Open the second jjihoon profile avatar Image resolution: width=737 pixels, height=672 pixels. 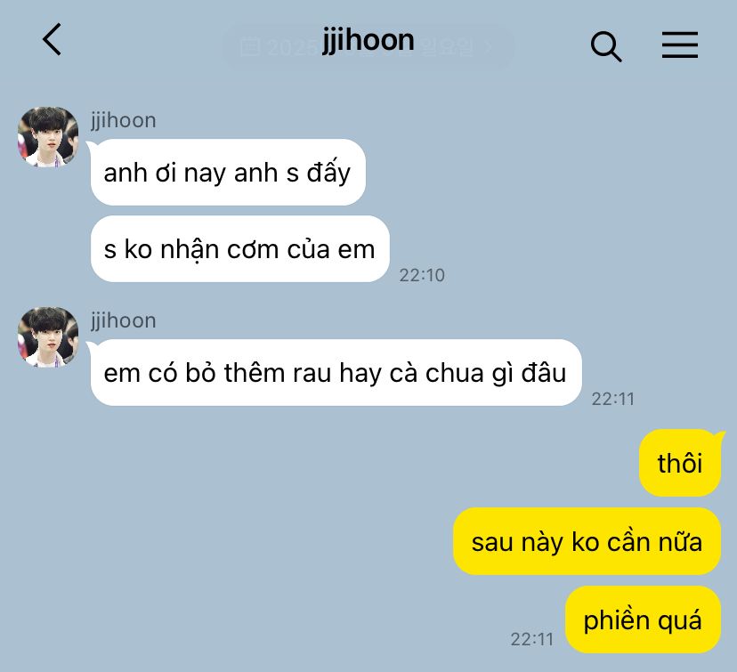coord(48,337)
